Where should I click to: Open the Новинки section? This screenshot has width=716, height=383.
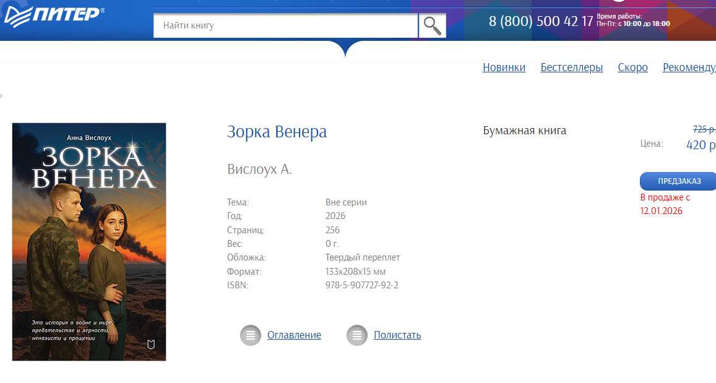coord(504,67)
